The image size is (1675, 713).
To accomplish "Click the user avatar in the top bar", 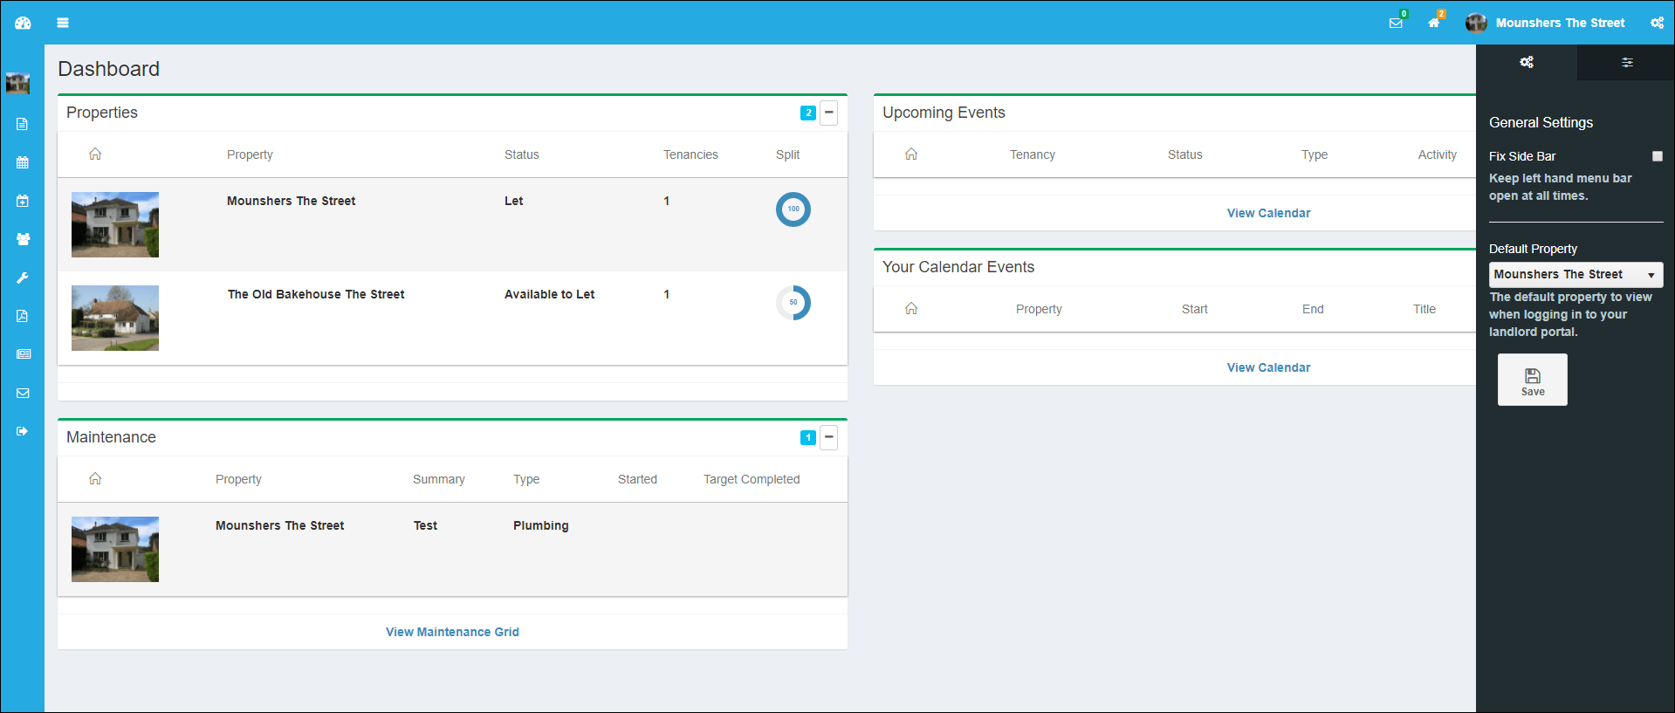I will tap(1476, 23).
